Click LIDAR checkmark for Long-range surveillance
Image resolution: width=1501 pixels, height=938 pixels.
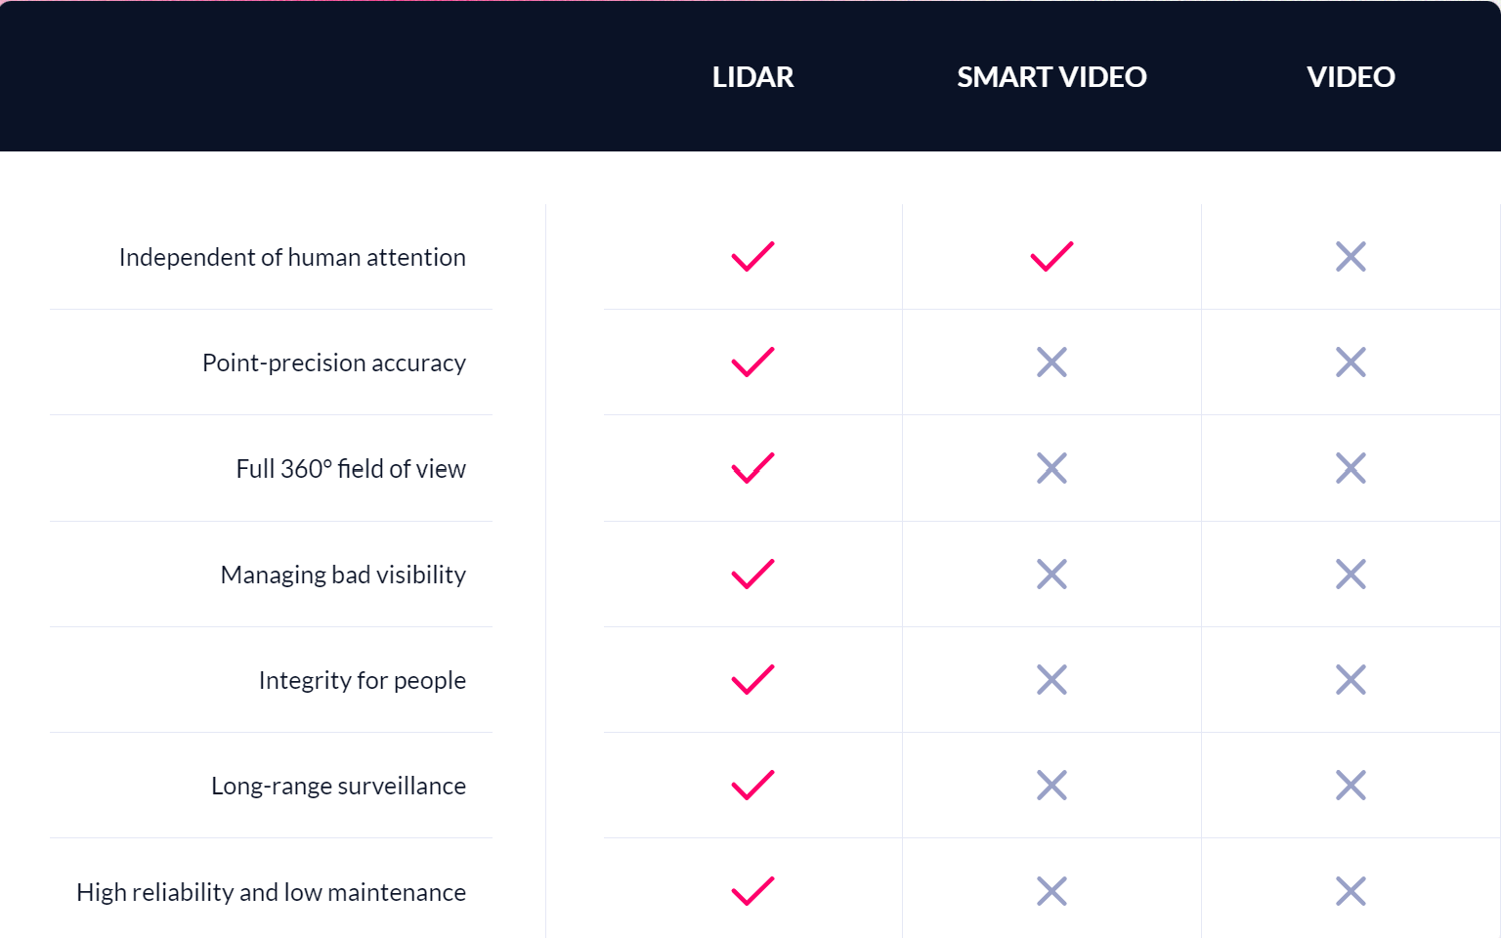pos(752,786)
